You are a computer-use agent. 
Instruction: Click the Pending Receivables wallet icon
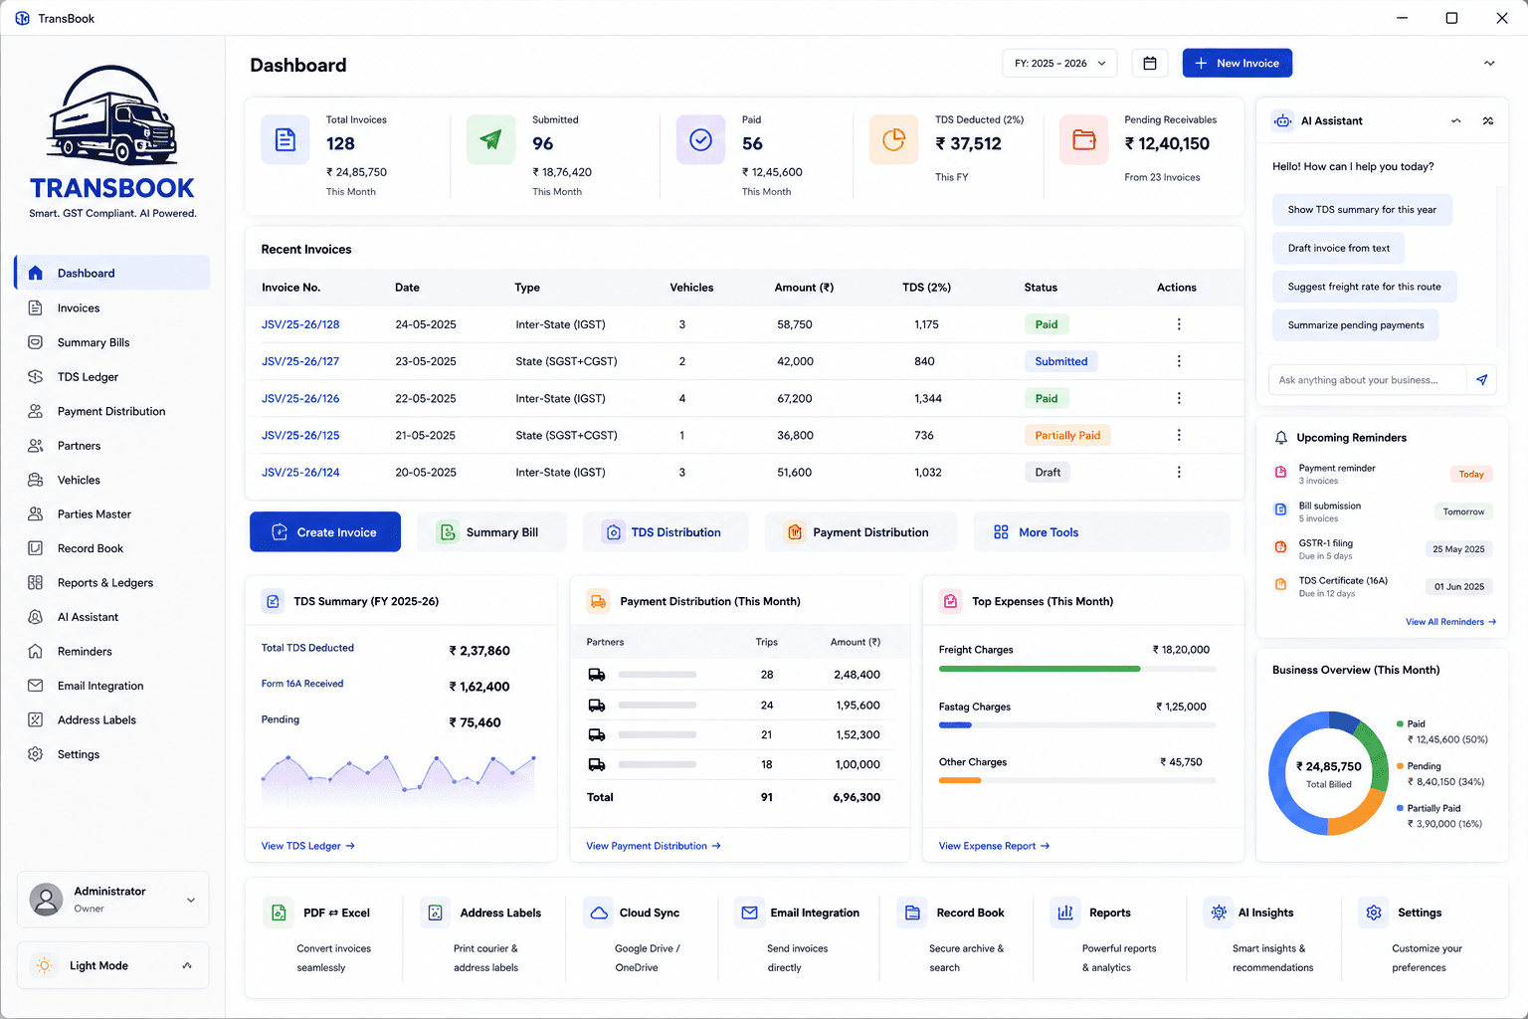point(1084,139)
